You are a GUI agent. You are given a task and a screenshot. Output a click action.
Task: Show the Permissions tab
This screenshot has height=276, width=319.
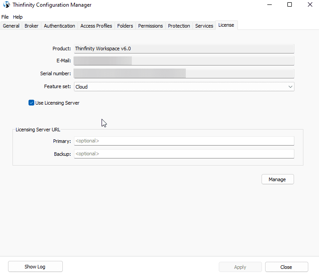point(150,26)
